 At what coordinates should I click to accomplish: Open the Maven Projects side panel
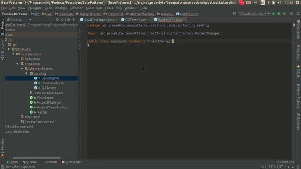tap(298, 96)
